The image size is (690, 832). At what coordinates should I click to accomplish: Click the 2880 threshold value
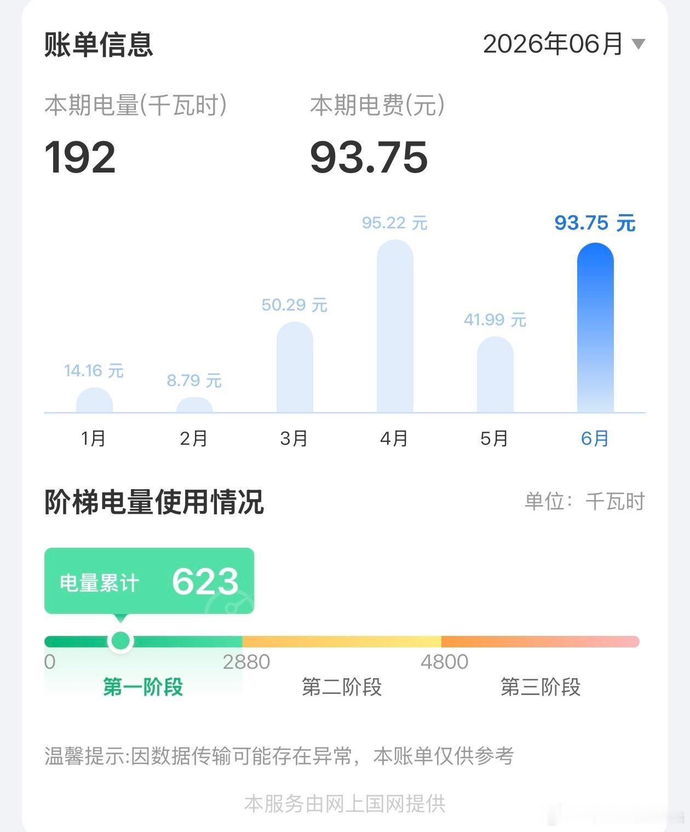point(246,662)
